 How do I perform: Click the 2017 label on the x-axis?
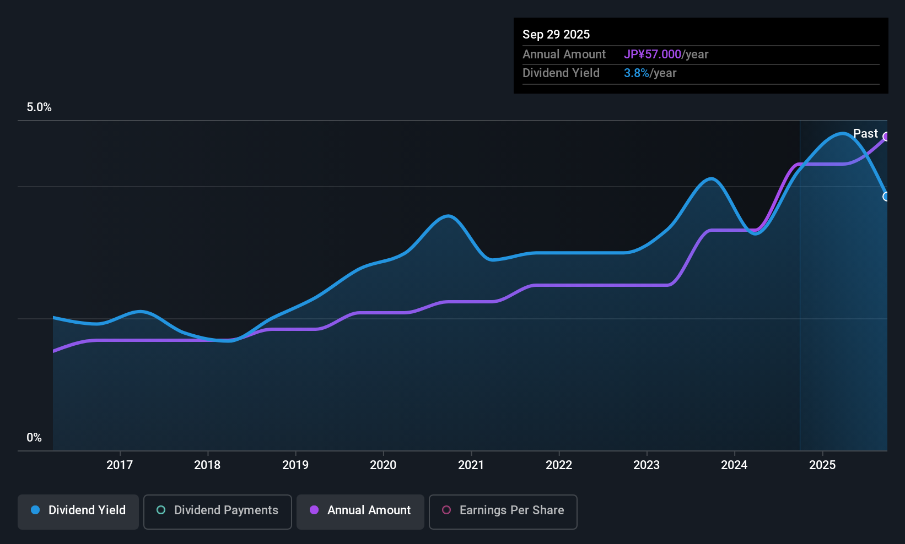click(120, 465)
